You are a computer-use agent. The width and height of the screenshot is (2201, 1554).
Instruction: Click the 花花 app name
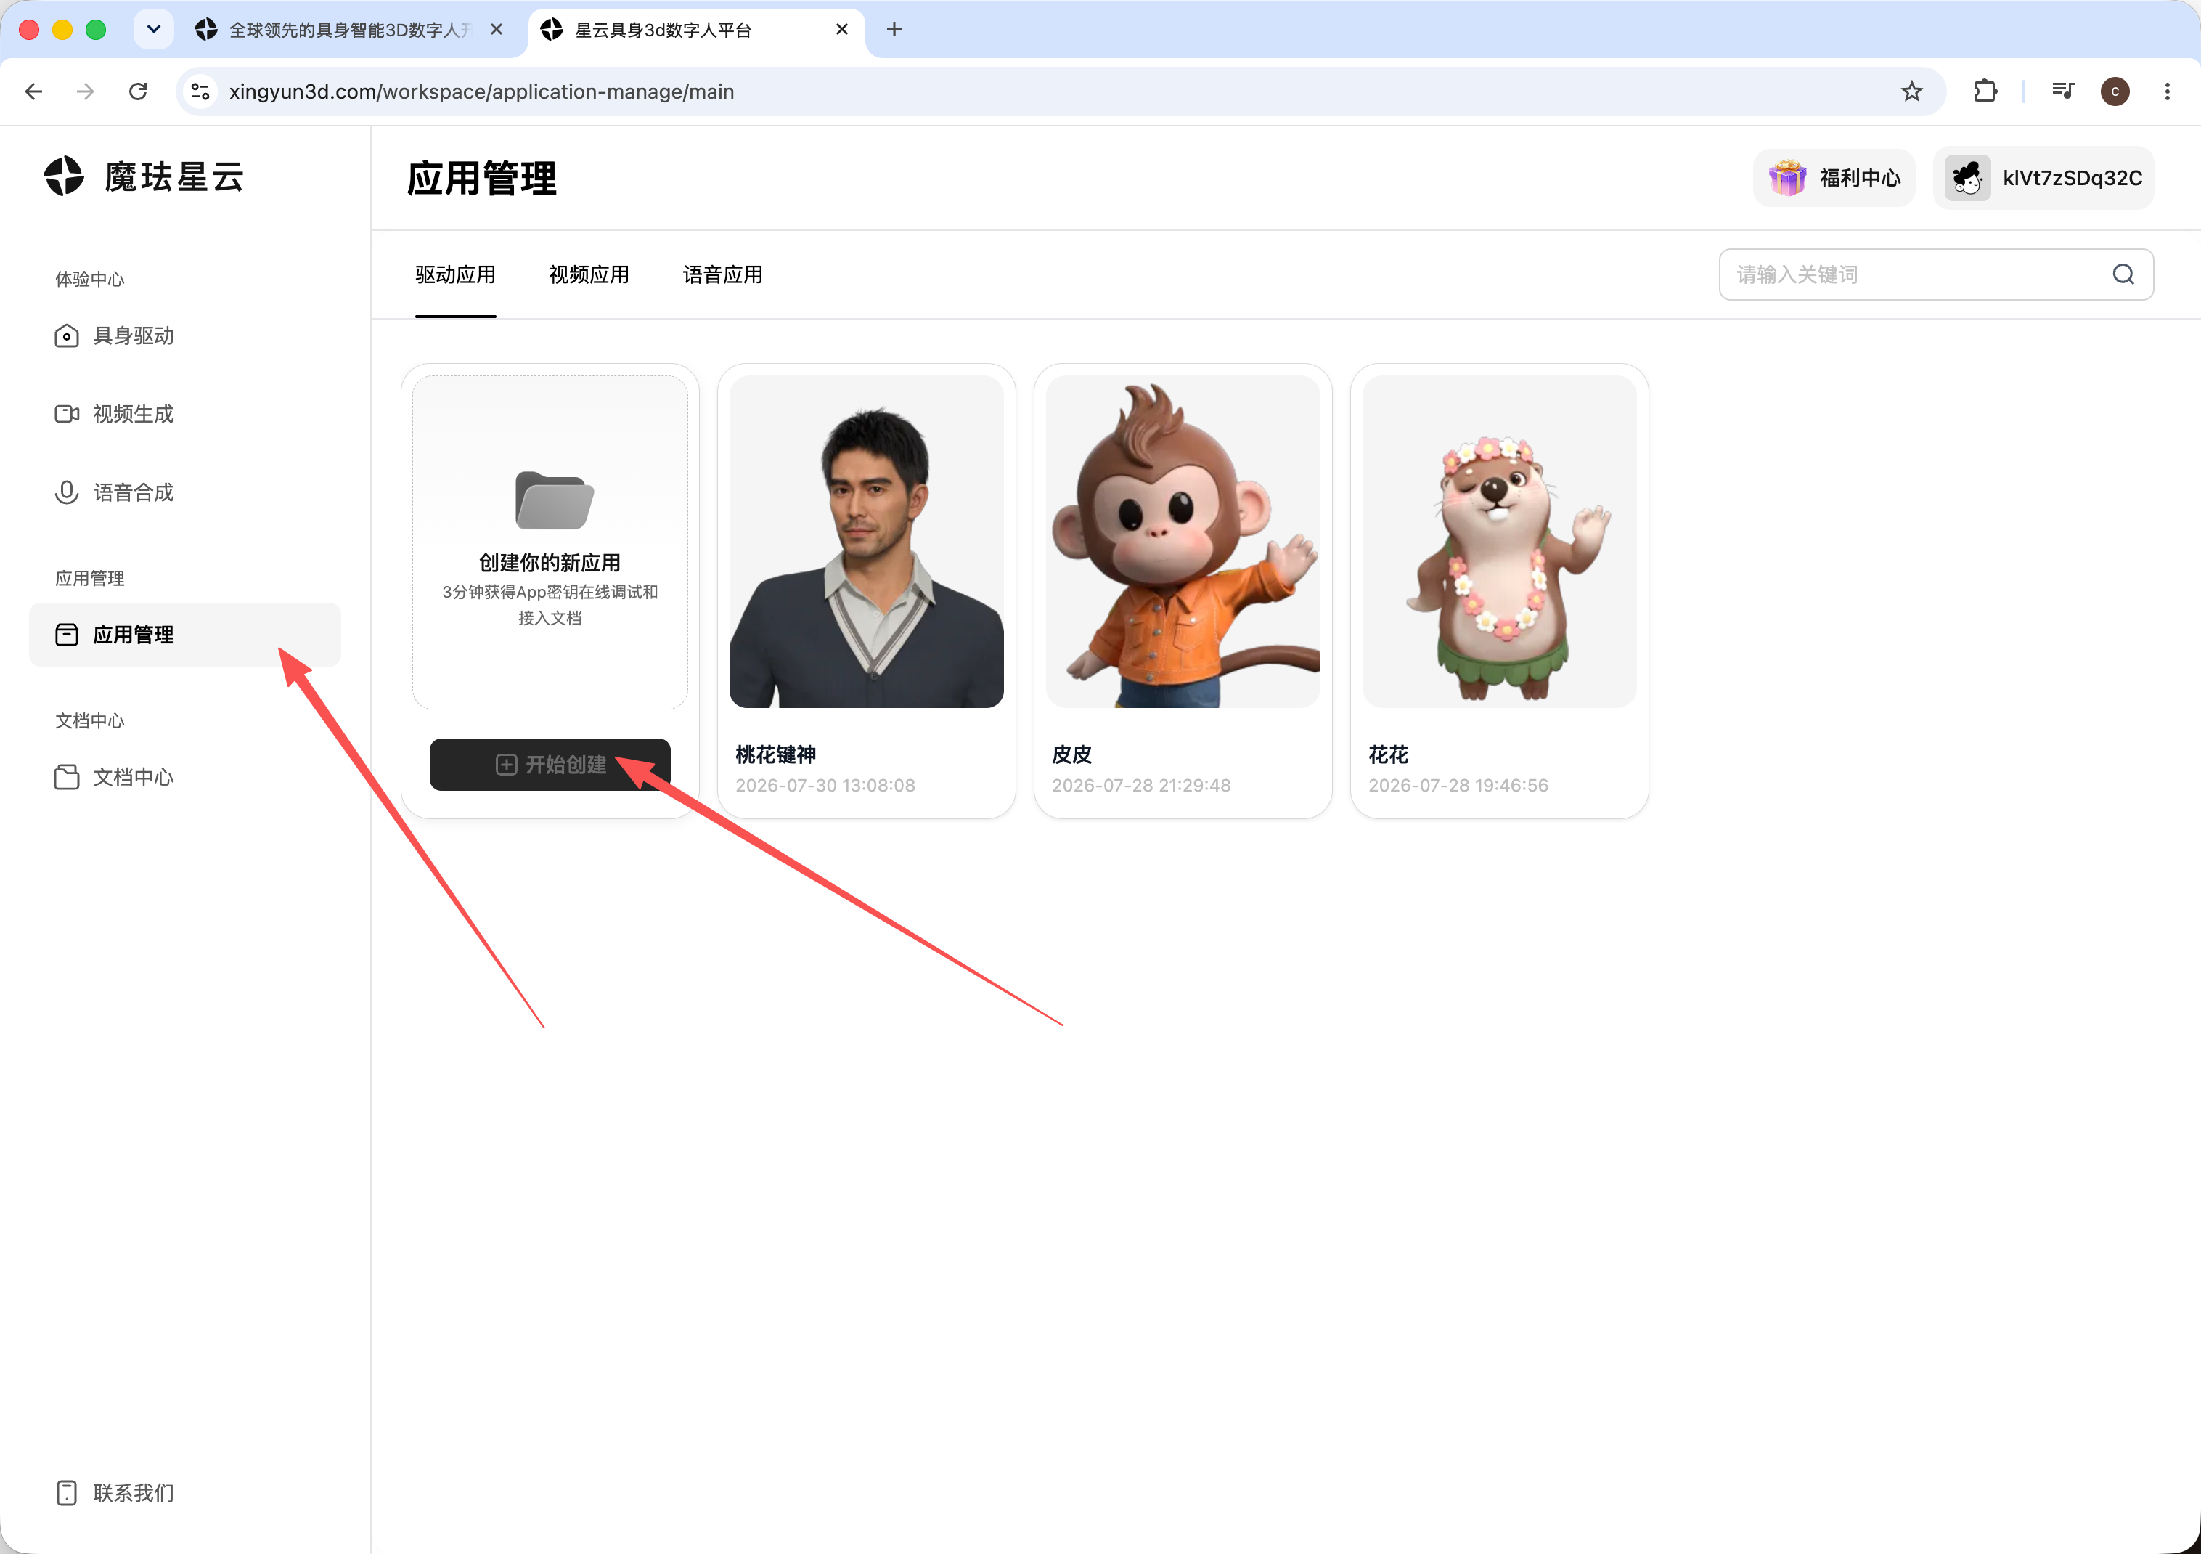(x=1388, y=754)
